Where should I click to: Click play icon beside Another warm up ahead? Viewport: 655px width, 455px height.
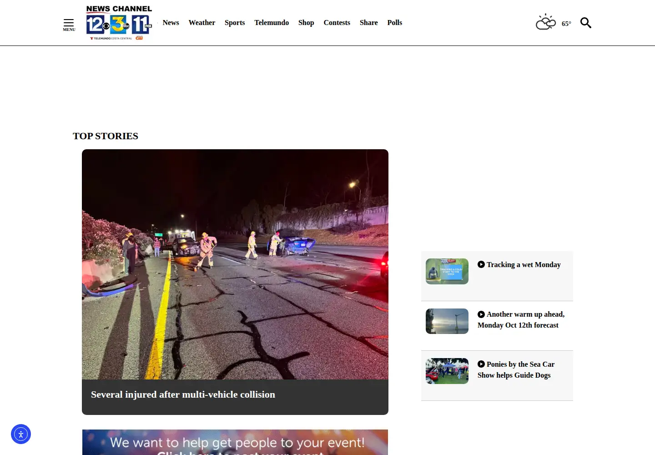pyautogui.click(x=481, y=314)
